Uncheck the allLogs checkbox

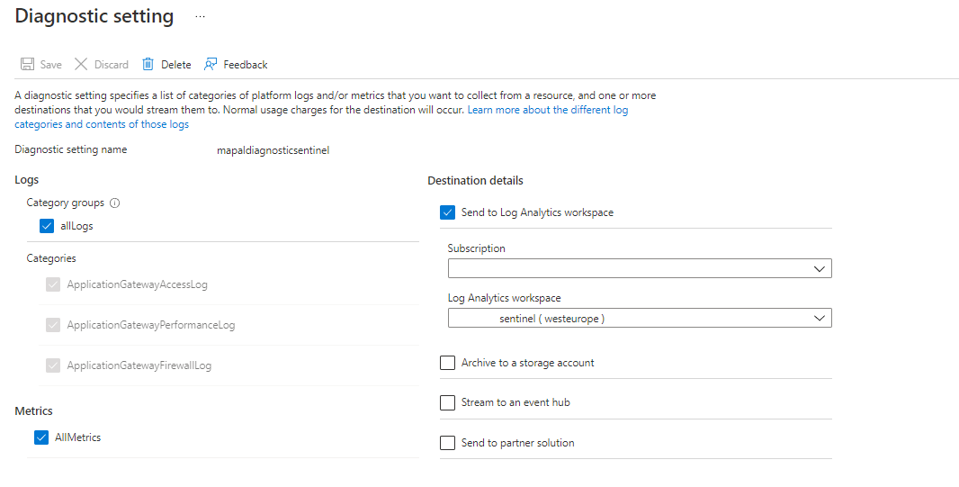(48, 226)
